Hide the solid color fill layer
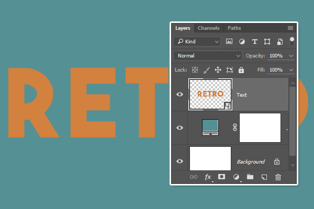Image resolution: width=314 pixels, height=209 pixels. coord(180,127)
